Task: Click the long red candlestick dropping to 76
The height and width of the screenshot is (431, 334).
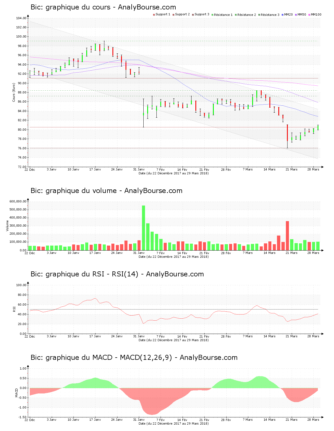Action: coord(287,136)
